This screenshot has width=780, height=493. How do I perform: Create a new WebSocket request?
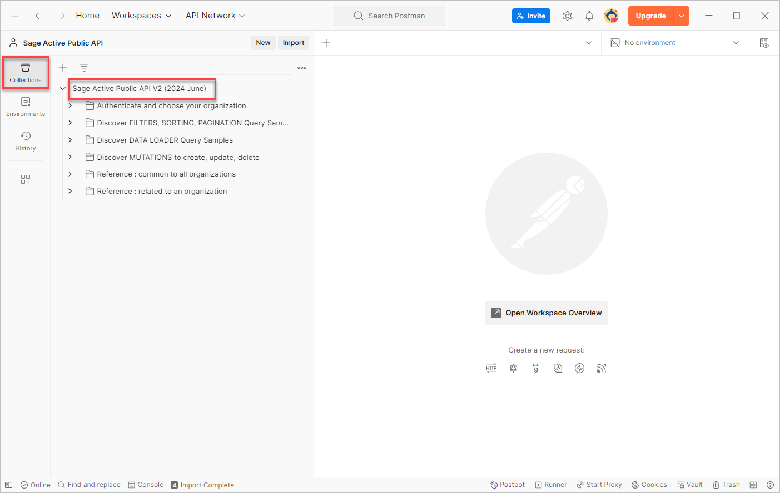558,368
